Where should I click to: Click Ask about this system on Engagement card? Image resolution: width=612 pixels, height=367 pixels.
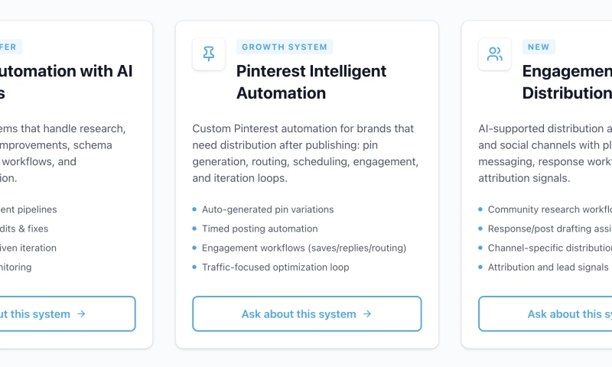[545, 314]
